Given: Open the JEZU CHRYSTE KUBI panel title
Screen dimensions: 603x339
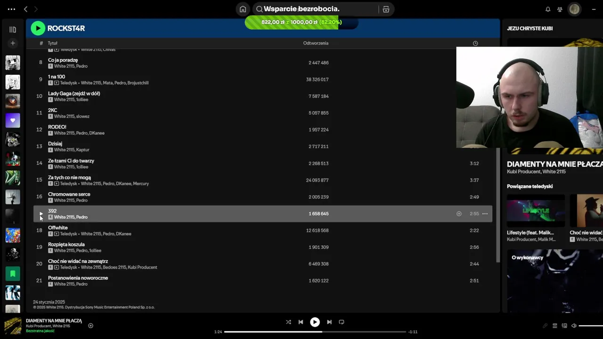Looking at the screenshot, I should tap(530, 28).
